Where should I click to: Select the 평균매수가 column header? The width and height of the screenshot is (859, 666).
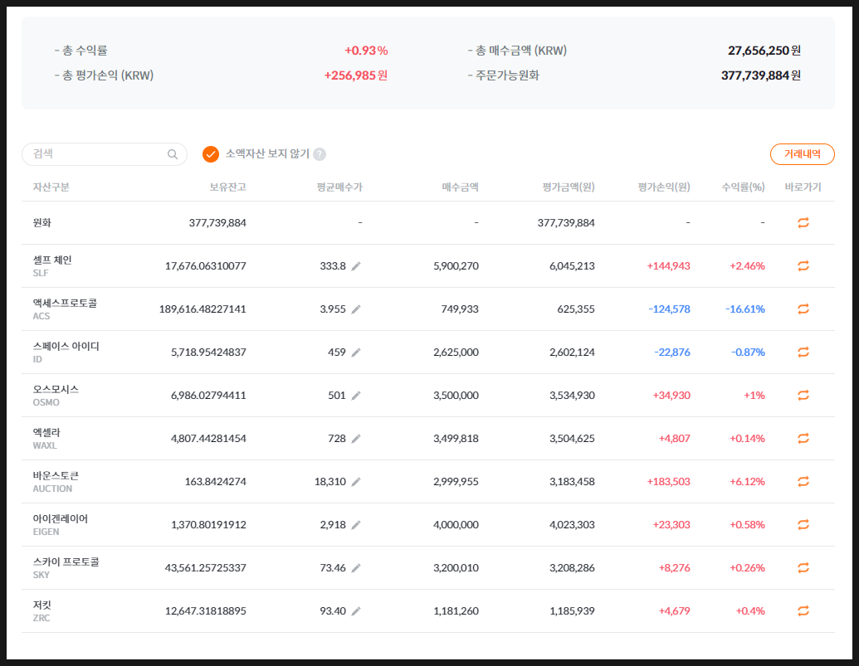click(339, 187)
